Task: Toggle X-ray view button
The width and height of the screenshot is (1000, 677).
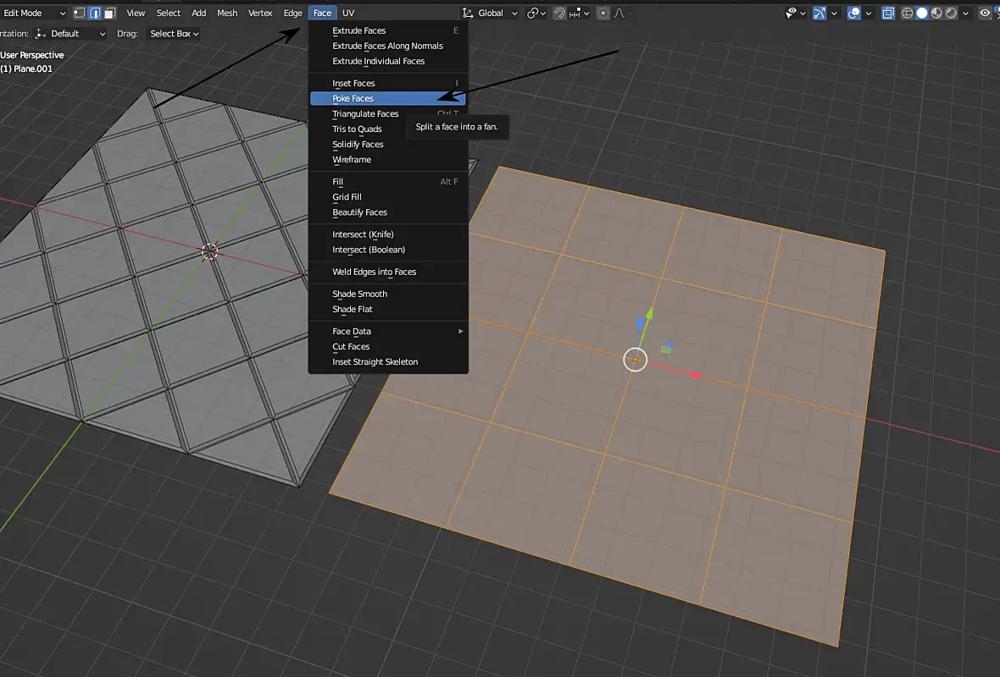Action: 888,13
